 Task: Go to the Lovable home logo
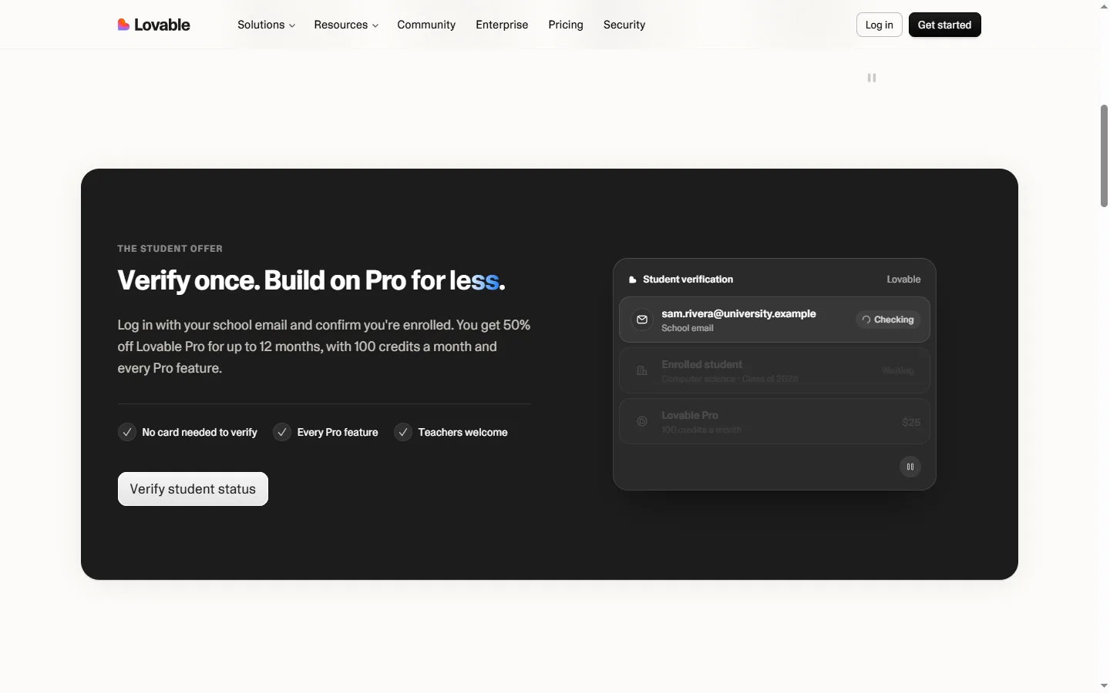pos(153,25)
